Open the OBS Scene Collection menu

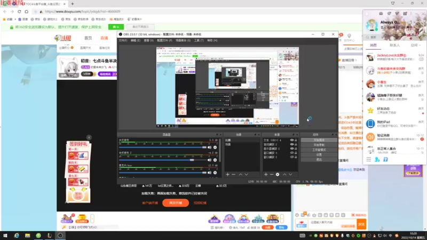click(183, 41)
